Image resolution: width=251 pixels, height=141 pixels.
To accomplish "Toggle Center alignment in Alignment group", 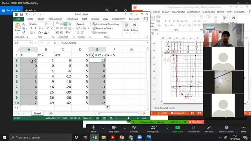I will pyautogui.click(x=61, y=28).
